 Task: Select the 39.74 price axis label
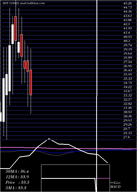pos(127,45)
